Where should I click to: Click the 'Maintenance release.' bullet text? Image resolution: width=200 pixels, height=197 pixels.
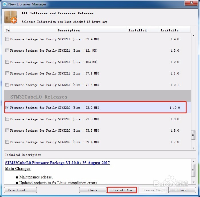[36, 177]
